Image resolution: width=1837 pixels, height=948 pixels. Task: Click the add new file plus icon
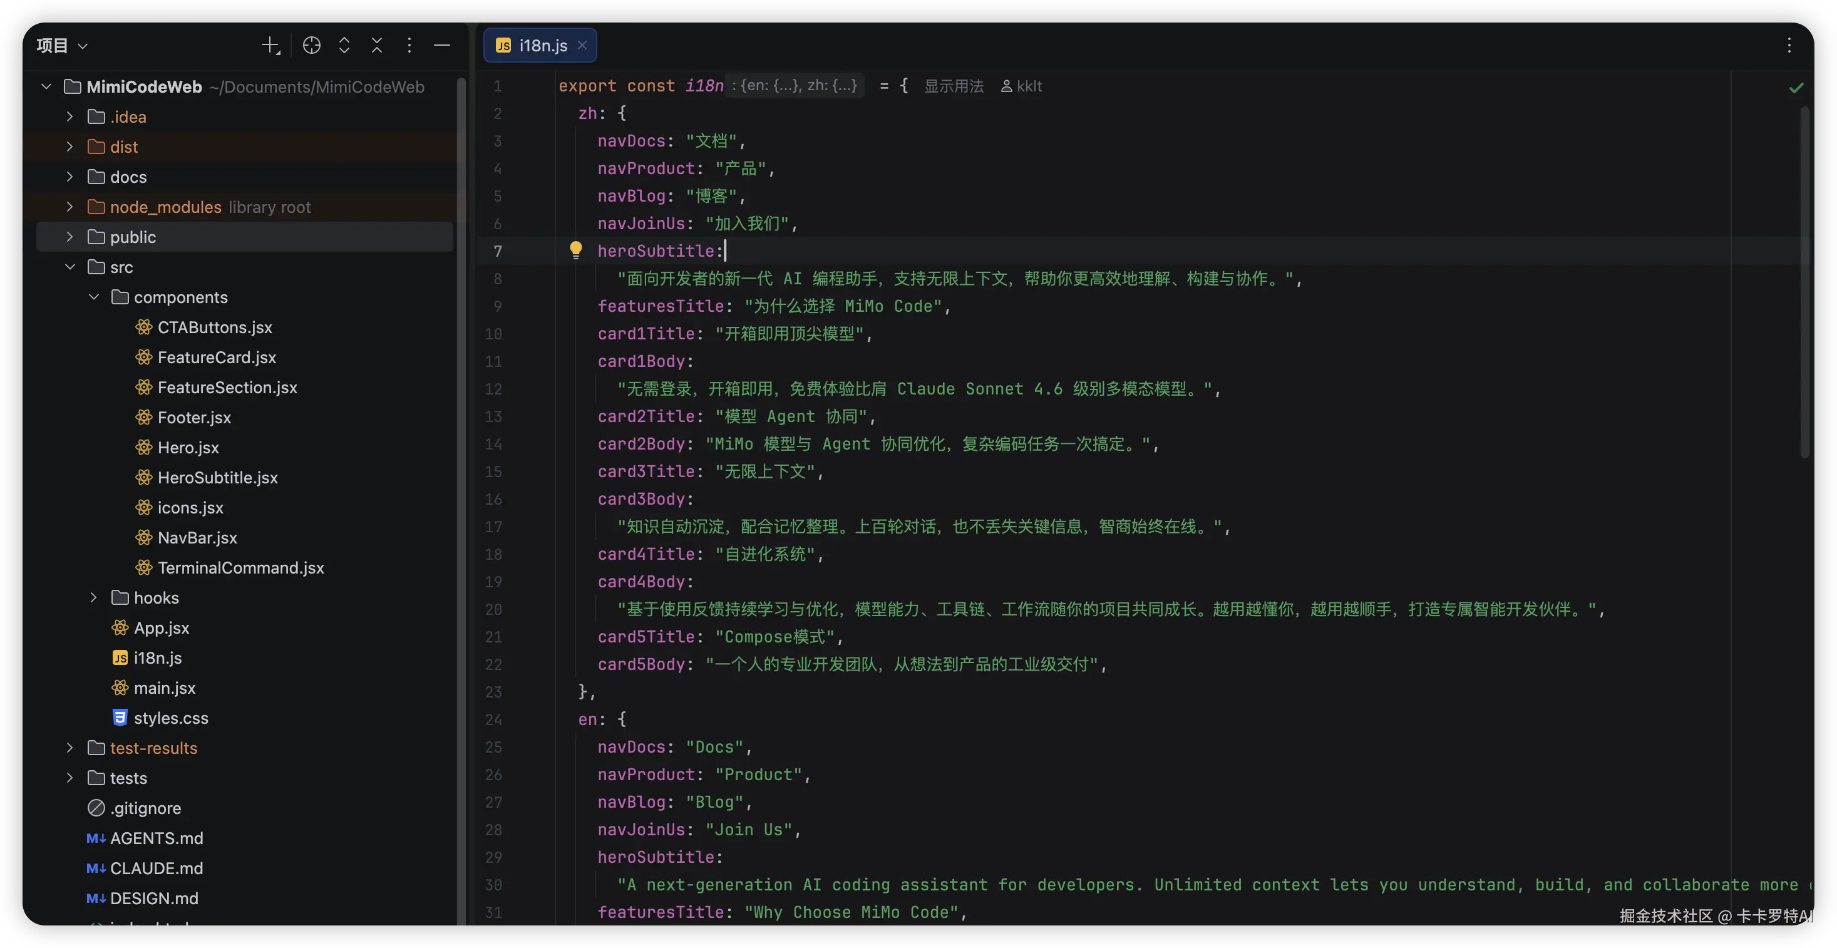click(x=270, y=46)
